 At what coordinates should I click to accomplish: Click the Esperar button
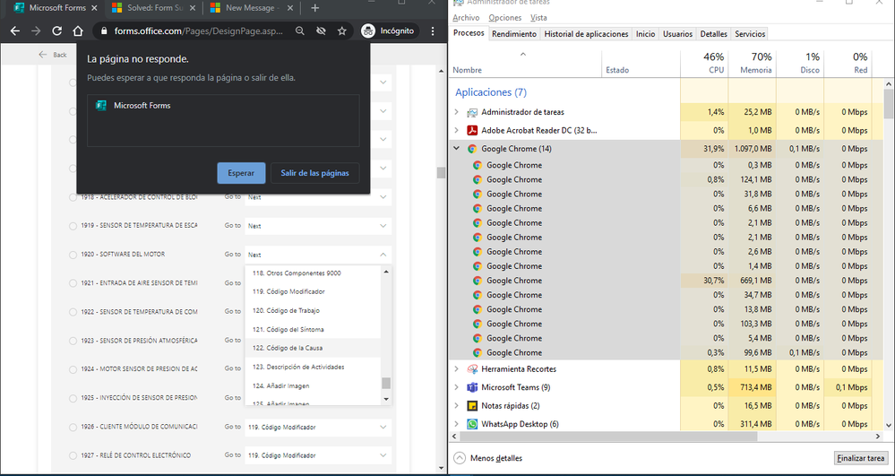(242, 173)
